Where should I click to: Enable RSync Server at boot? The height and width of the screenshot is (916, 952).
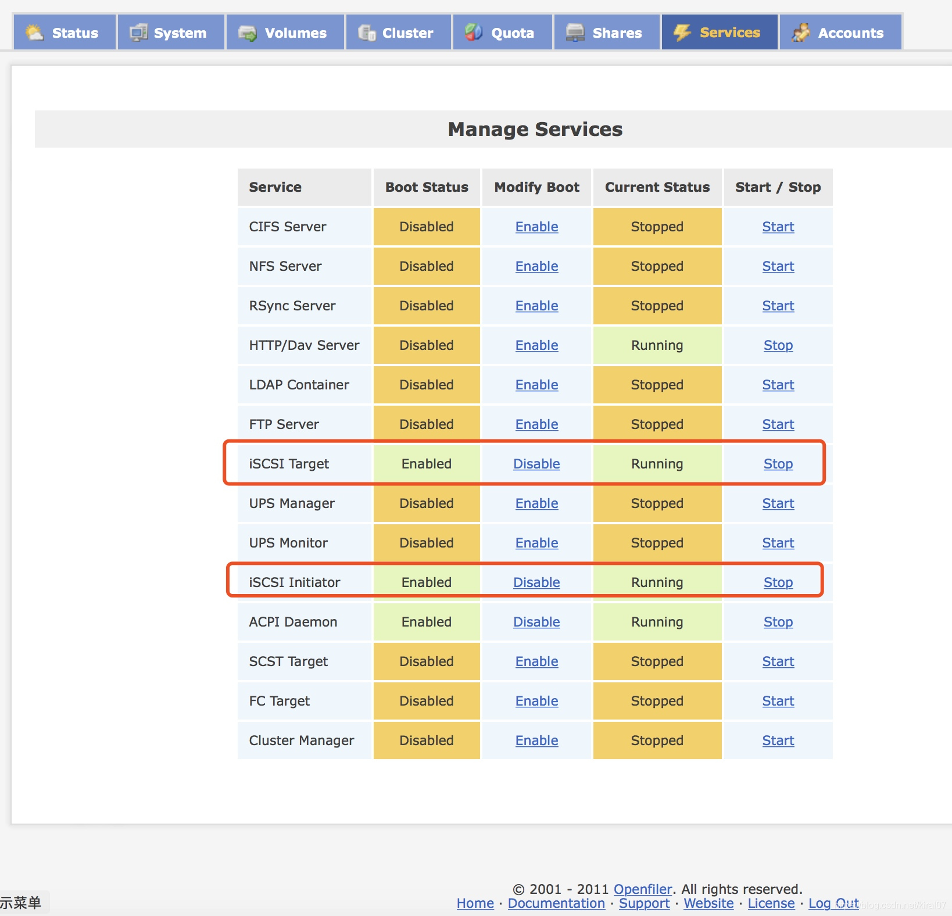point(536,306)
